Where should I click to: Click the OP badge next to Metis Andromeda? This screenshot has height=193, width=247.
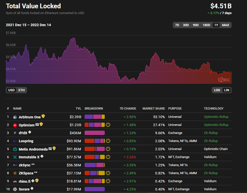point(50,149)
